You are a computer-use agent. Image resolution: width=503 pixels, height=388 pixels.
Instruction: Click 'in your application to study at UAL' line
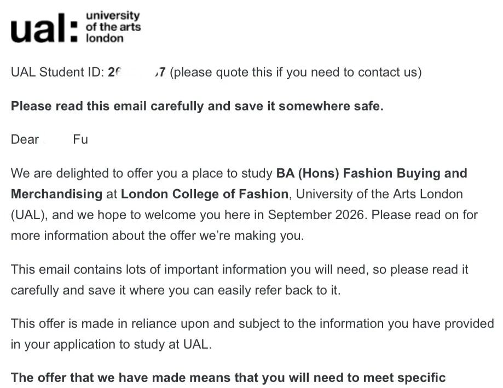click(111, 344)
